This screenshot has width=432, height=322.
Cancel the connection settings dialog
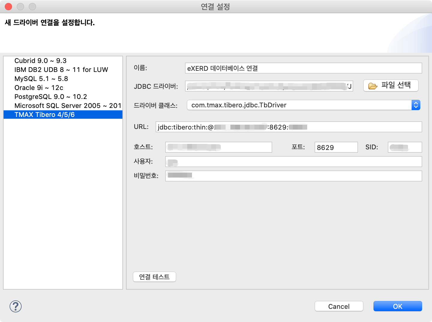339,306
